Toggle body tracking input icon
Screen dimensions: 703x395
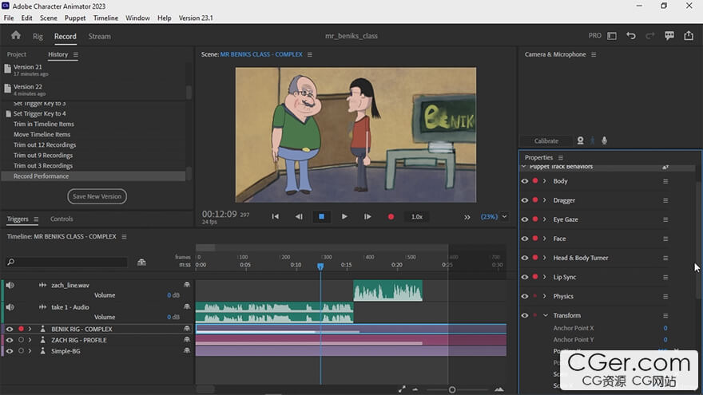click(592, 140)
